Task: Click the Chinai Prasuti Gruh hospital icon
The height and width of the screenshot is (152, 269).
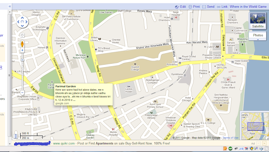Action: pos(228,80)
